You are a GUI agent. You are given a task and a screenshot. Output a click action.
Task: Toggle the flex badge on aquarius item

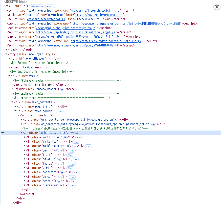(75, 159)
